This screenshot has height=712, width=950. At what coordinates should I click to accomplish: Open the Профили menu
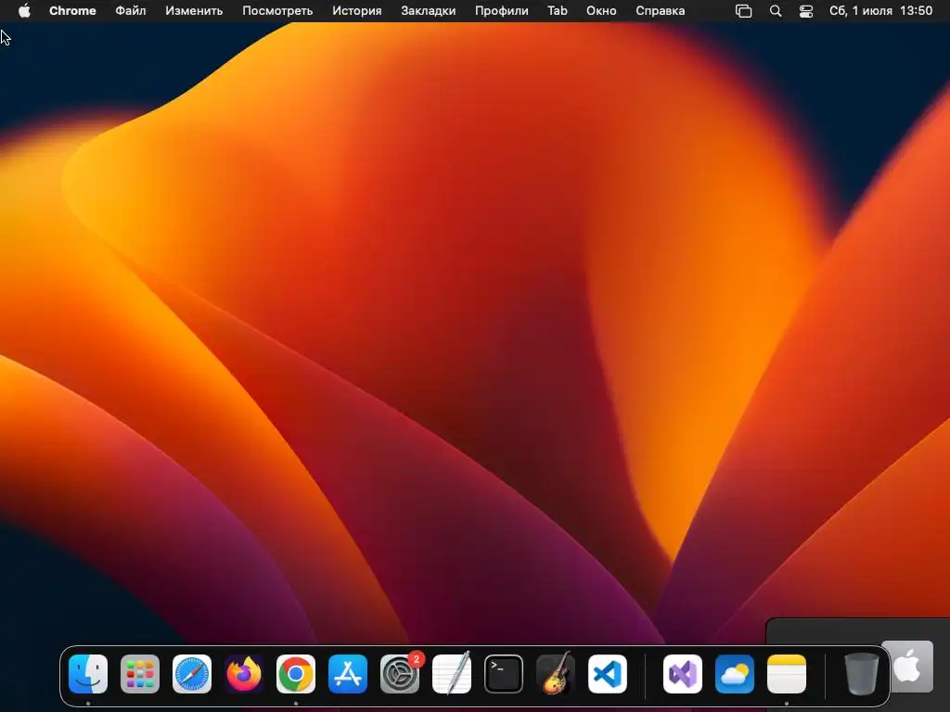[502, 11]
